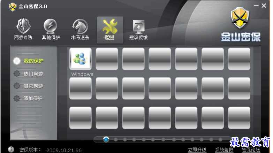This screenshot has height=153, width=273.
Task: Click the active blue page indicator dot
Action: tap(106, 139)
